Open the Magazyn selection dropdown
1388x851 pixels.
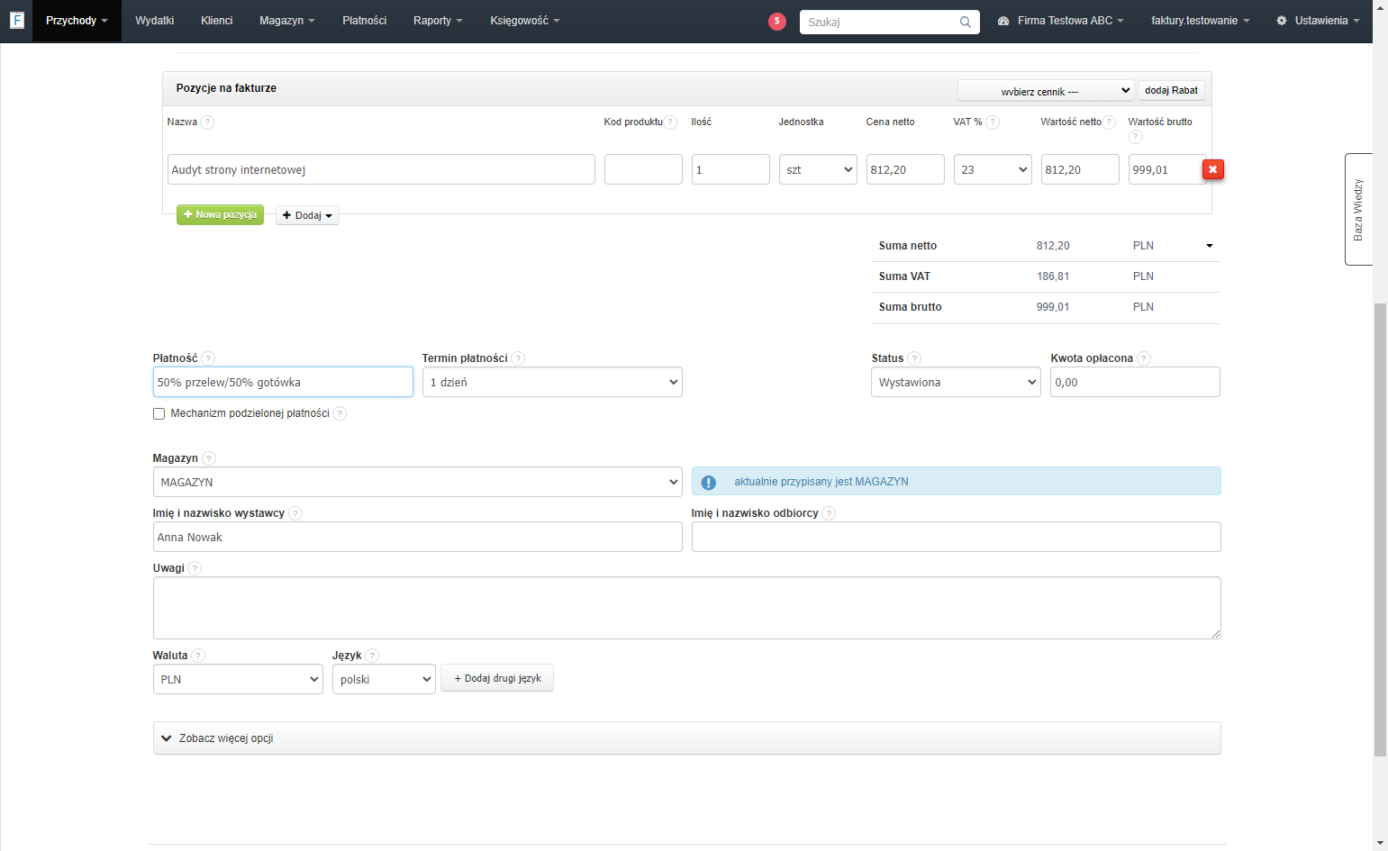click(x=418, y=482)
